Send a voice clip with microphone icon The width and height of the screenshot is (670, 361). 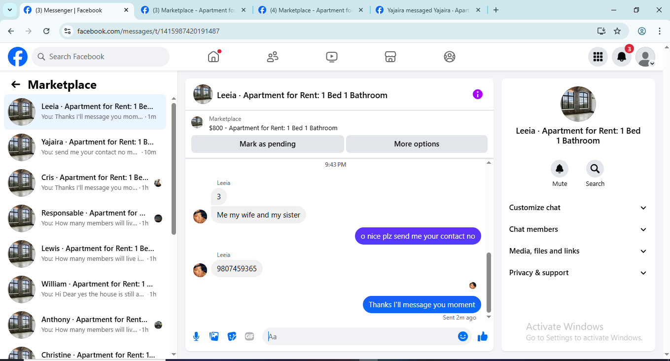click(196, 336)
